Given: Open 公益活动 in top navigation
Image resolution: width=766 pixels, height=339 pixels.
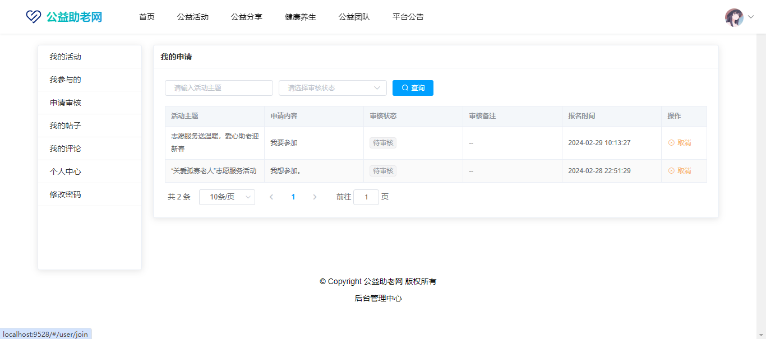Looking at the screenshot, I should 193,17.
